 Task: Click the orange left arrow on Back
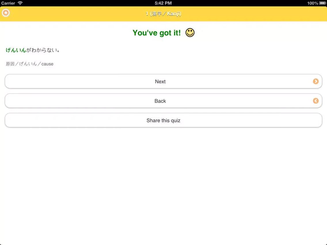tap(316, 101)
